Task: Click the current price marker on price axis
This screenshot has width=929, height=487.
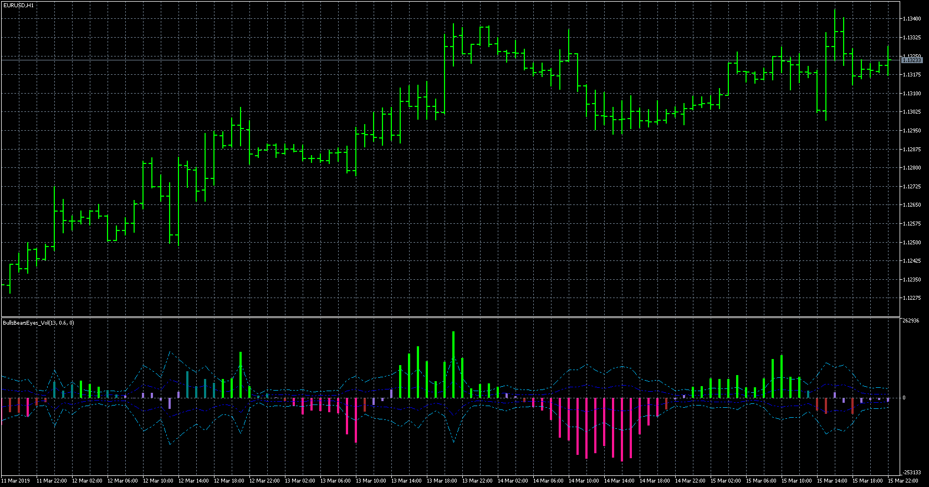Action: 912,60
